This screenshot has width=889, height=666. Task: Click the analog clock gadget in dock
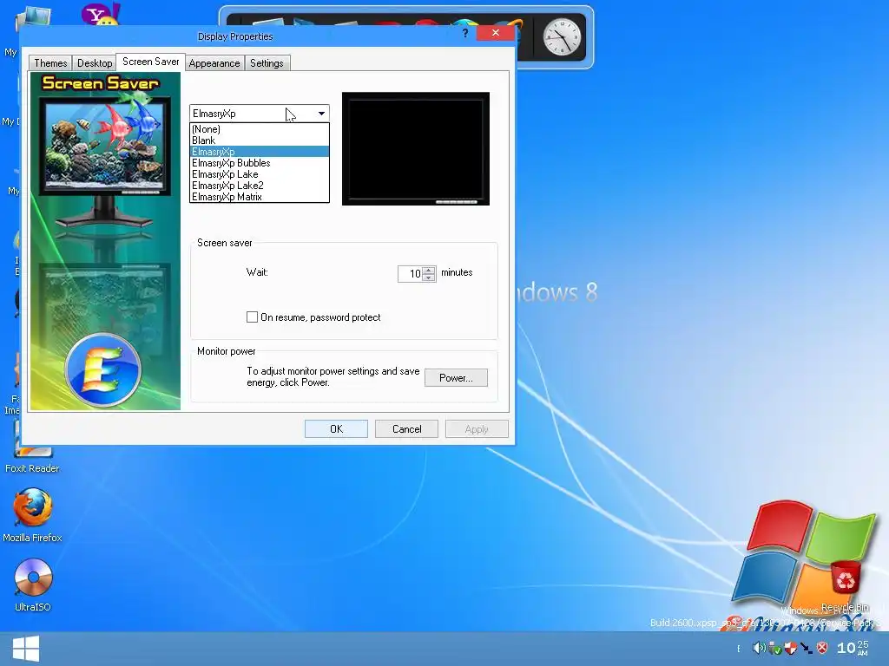click(x=562, y=37)
